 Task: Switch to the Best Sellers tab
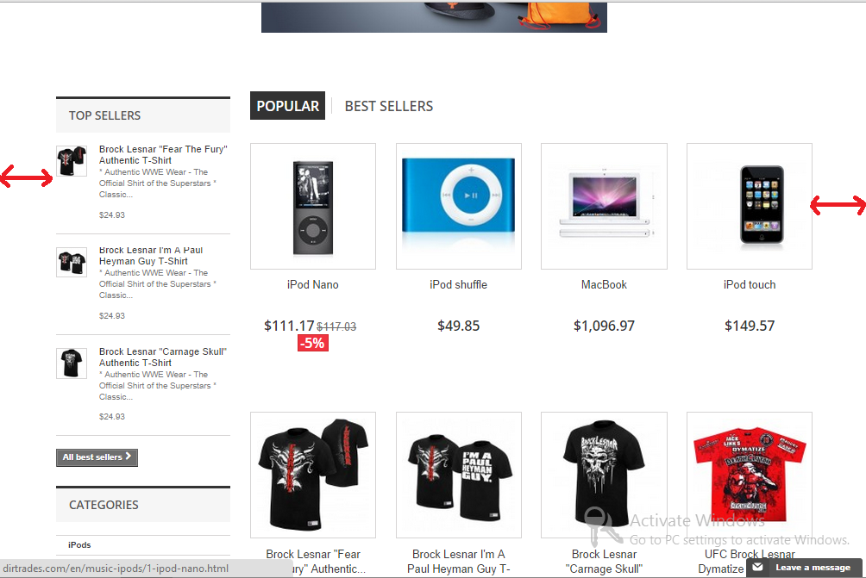point(389,106)
